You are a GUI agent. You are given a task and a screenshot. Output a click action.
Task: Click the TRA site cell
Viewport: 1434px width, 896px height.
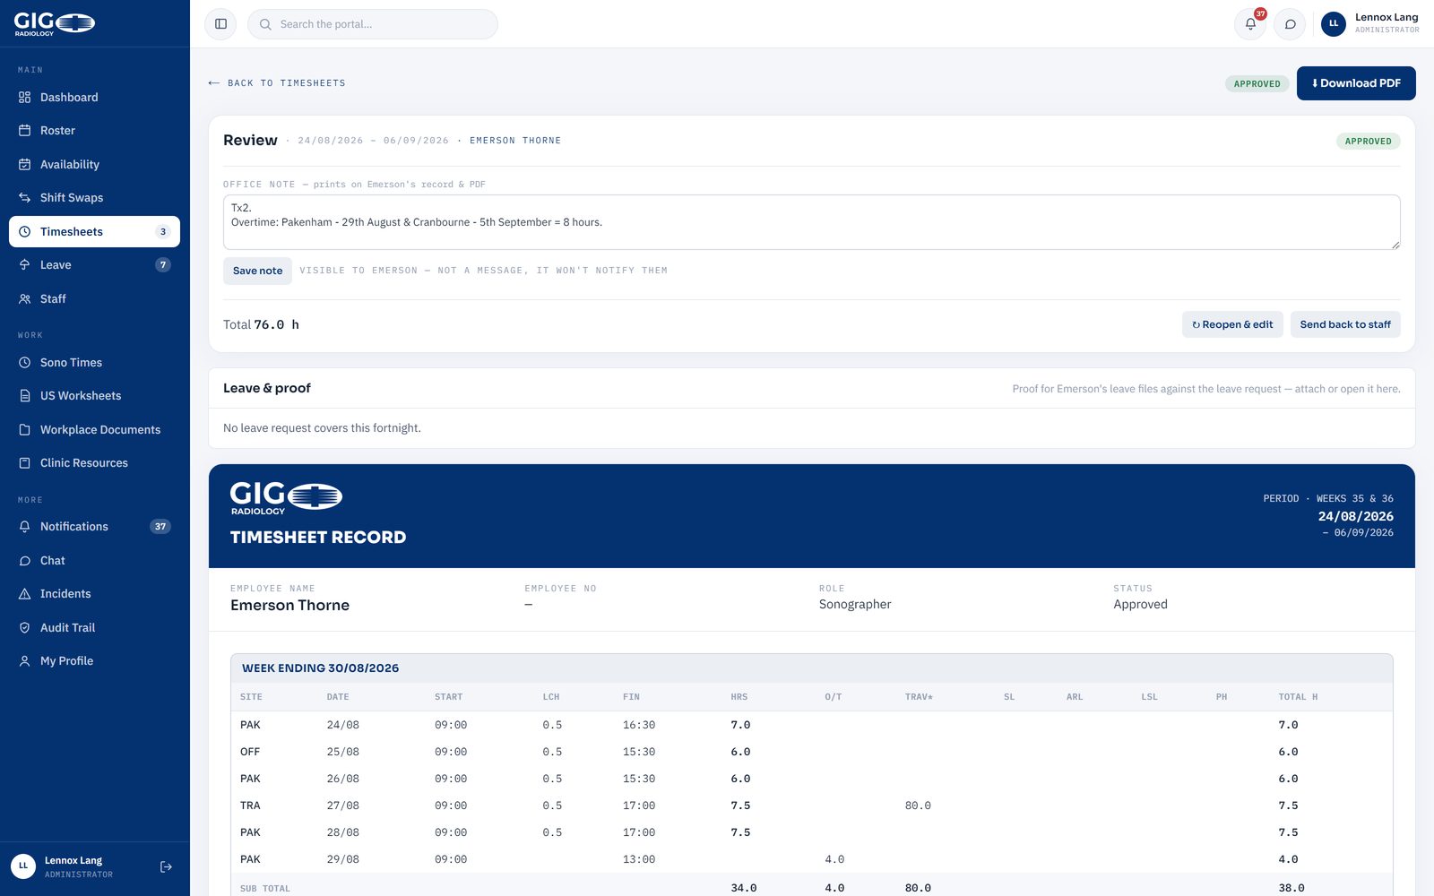(250, 806)
